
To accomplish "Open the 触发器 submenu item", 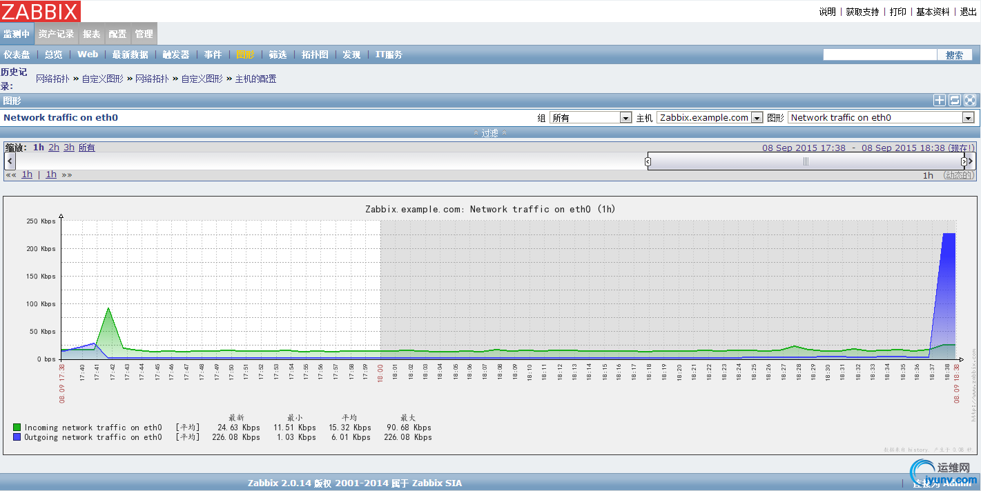I will click(176, 54).
